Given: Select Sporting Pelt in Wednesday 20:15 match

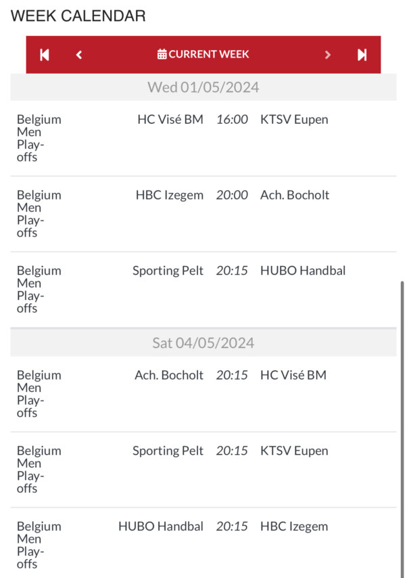Looking at the screenshot, I should [168, 271].
